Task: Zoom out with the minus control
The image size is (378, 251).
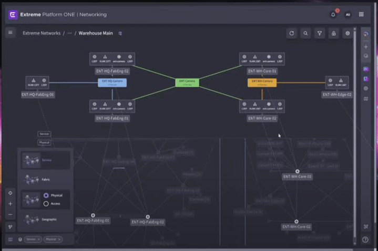Action: point(11,214)
